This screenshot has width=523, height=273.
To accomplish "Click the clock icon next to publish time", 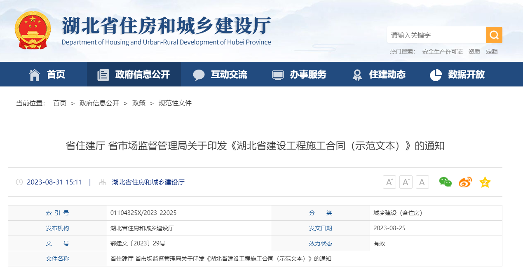I will tap(19, 182).
